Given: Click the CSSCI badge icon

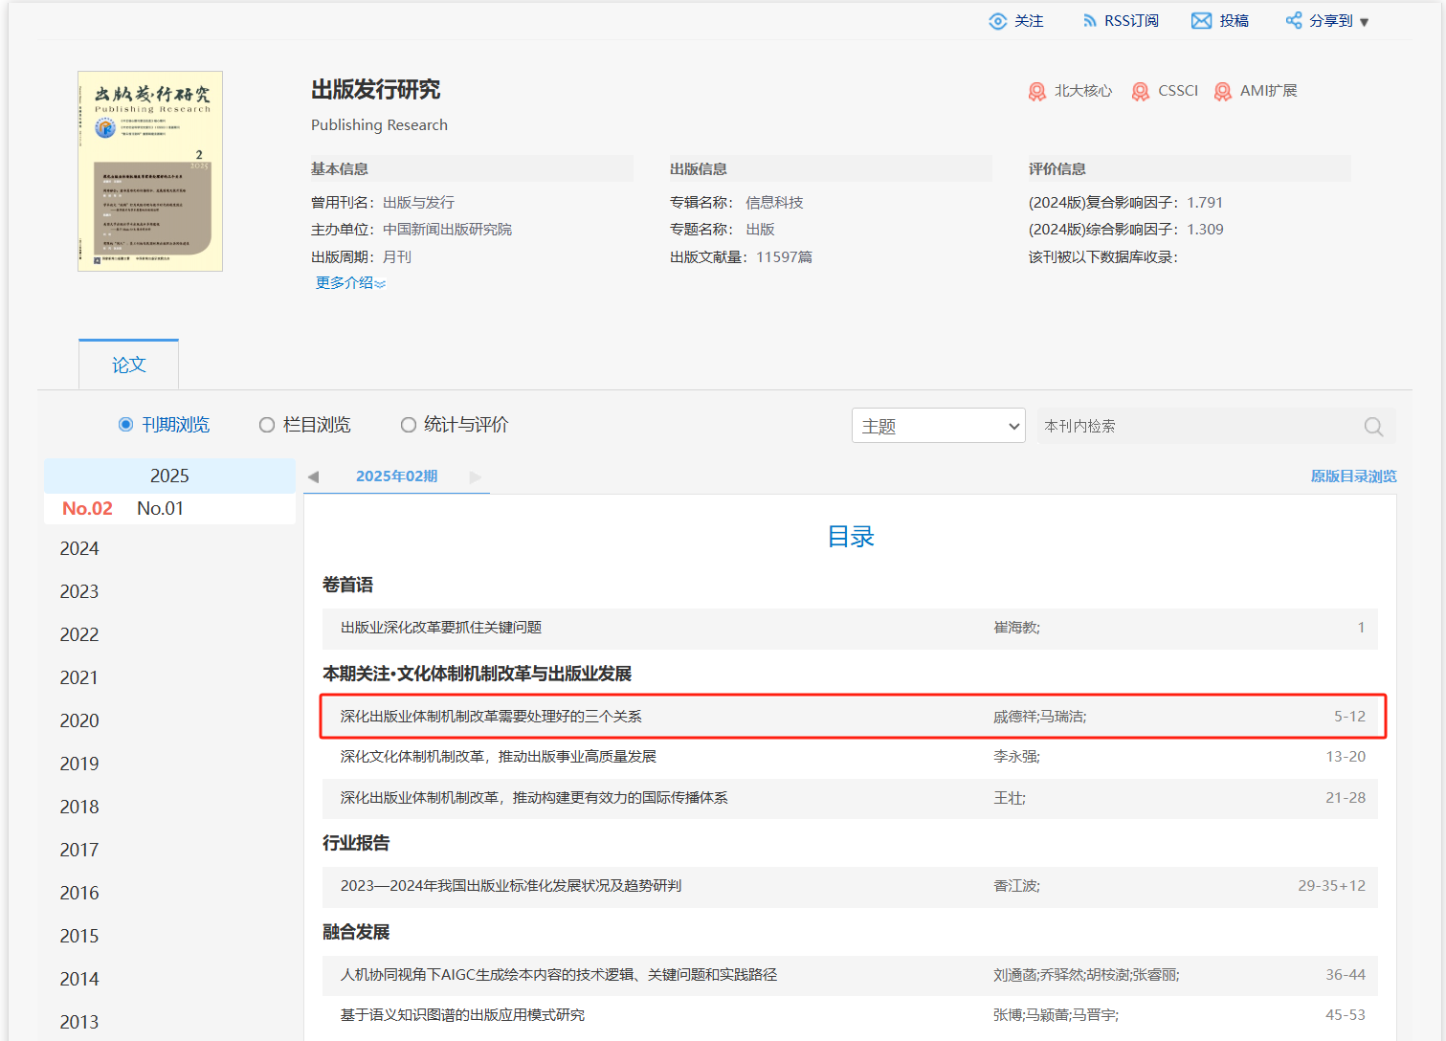Looking at the screenshot, I should 1140,92.
